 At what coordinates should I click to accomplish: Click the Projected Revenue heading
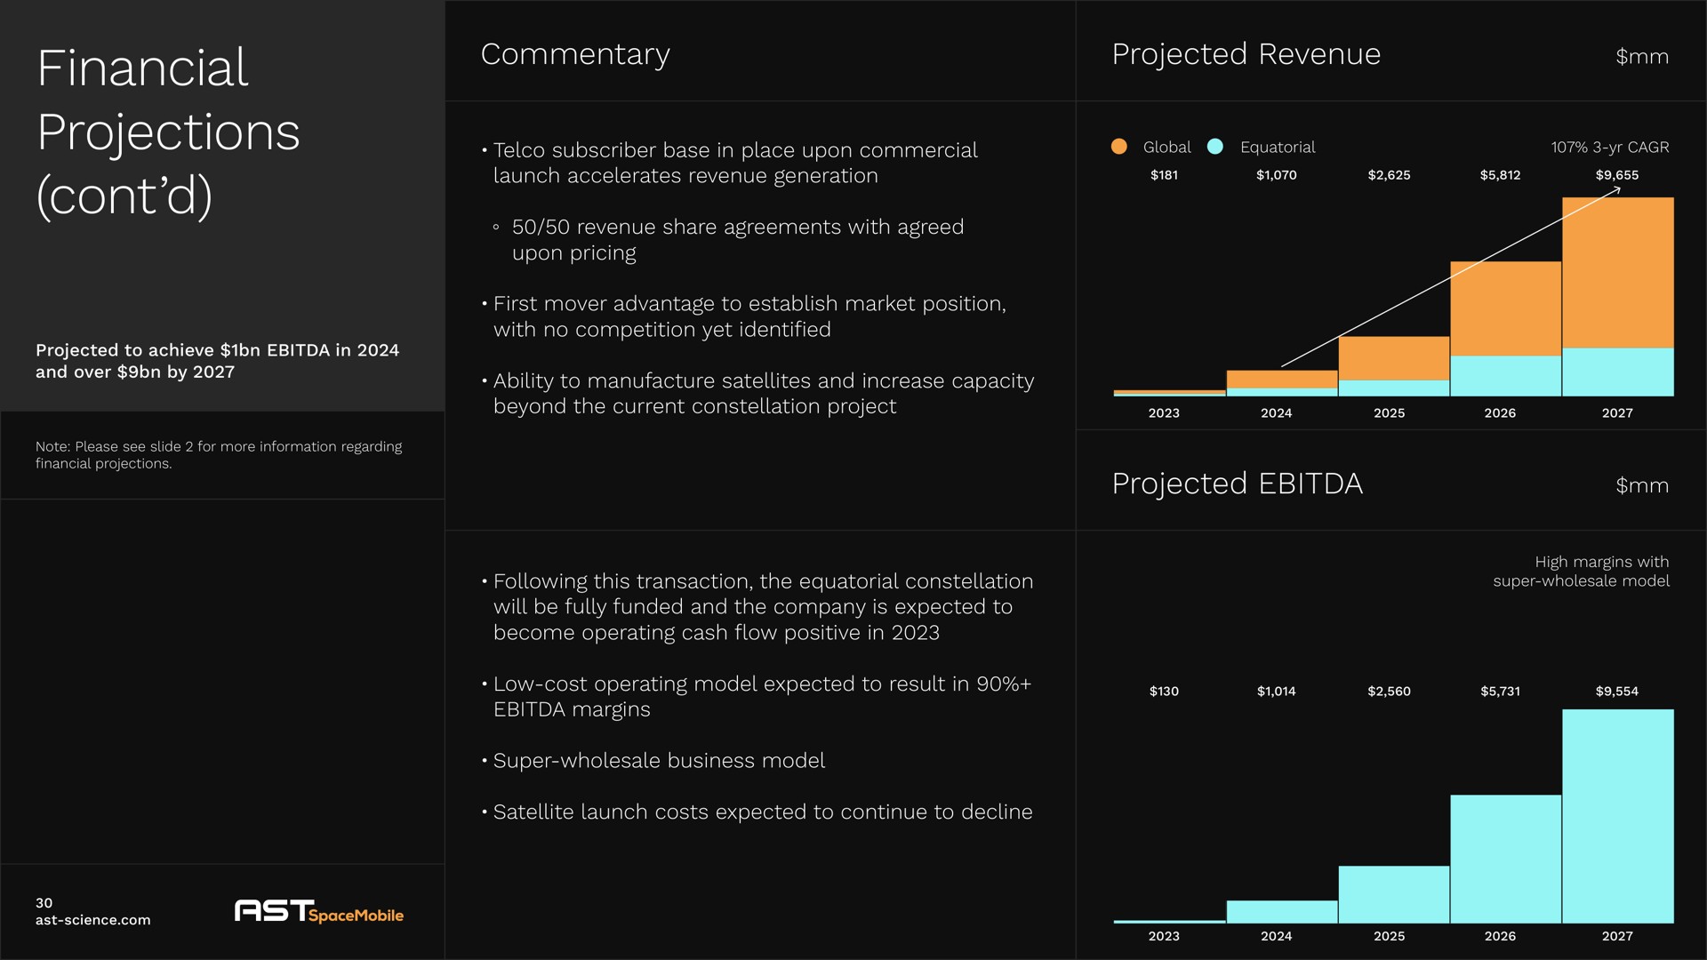click(x=1246, y=54)
